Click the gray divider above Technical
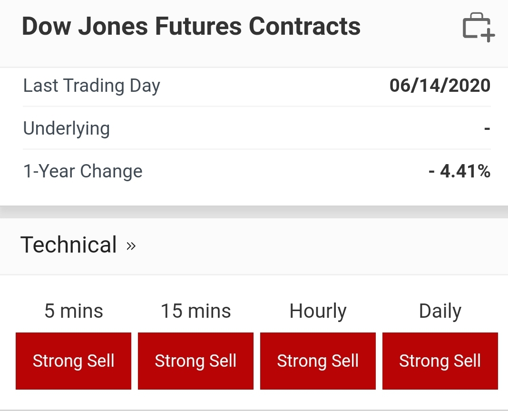Viewport: 508px width, 411px height. [254, 212]
